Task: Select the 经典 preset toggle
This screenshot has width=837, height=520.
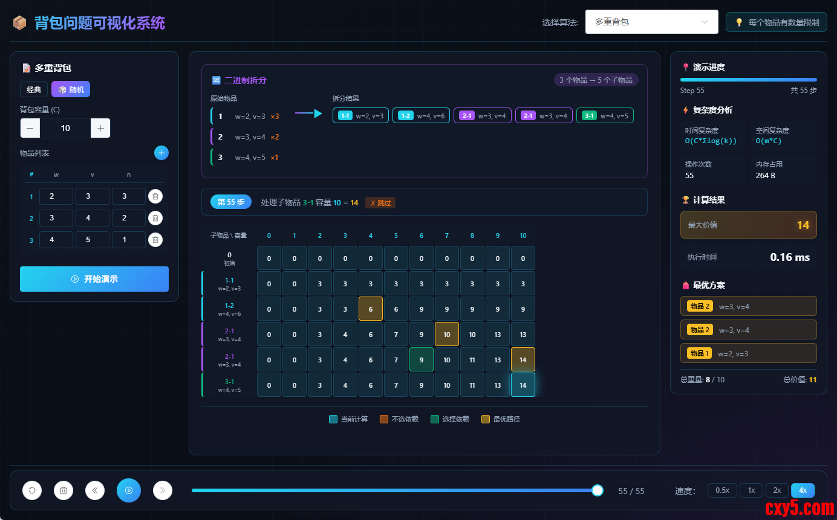Action: coord(34,89)
